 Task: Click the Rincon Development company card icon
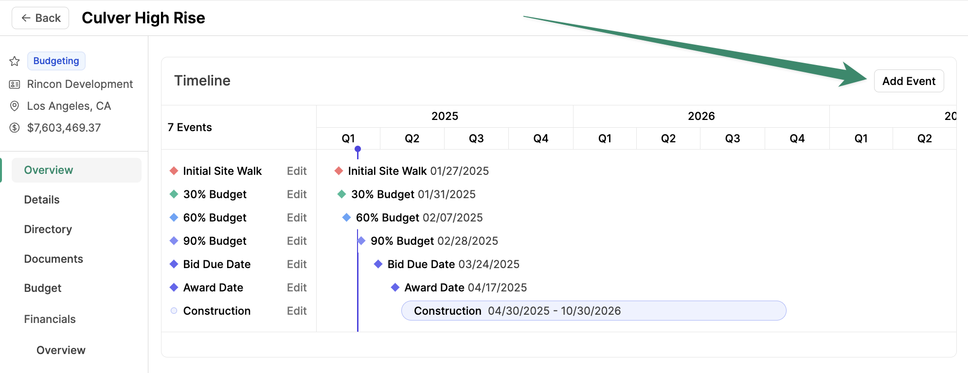(15, 85)
